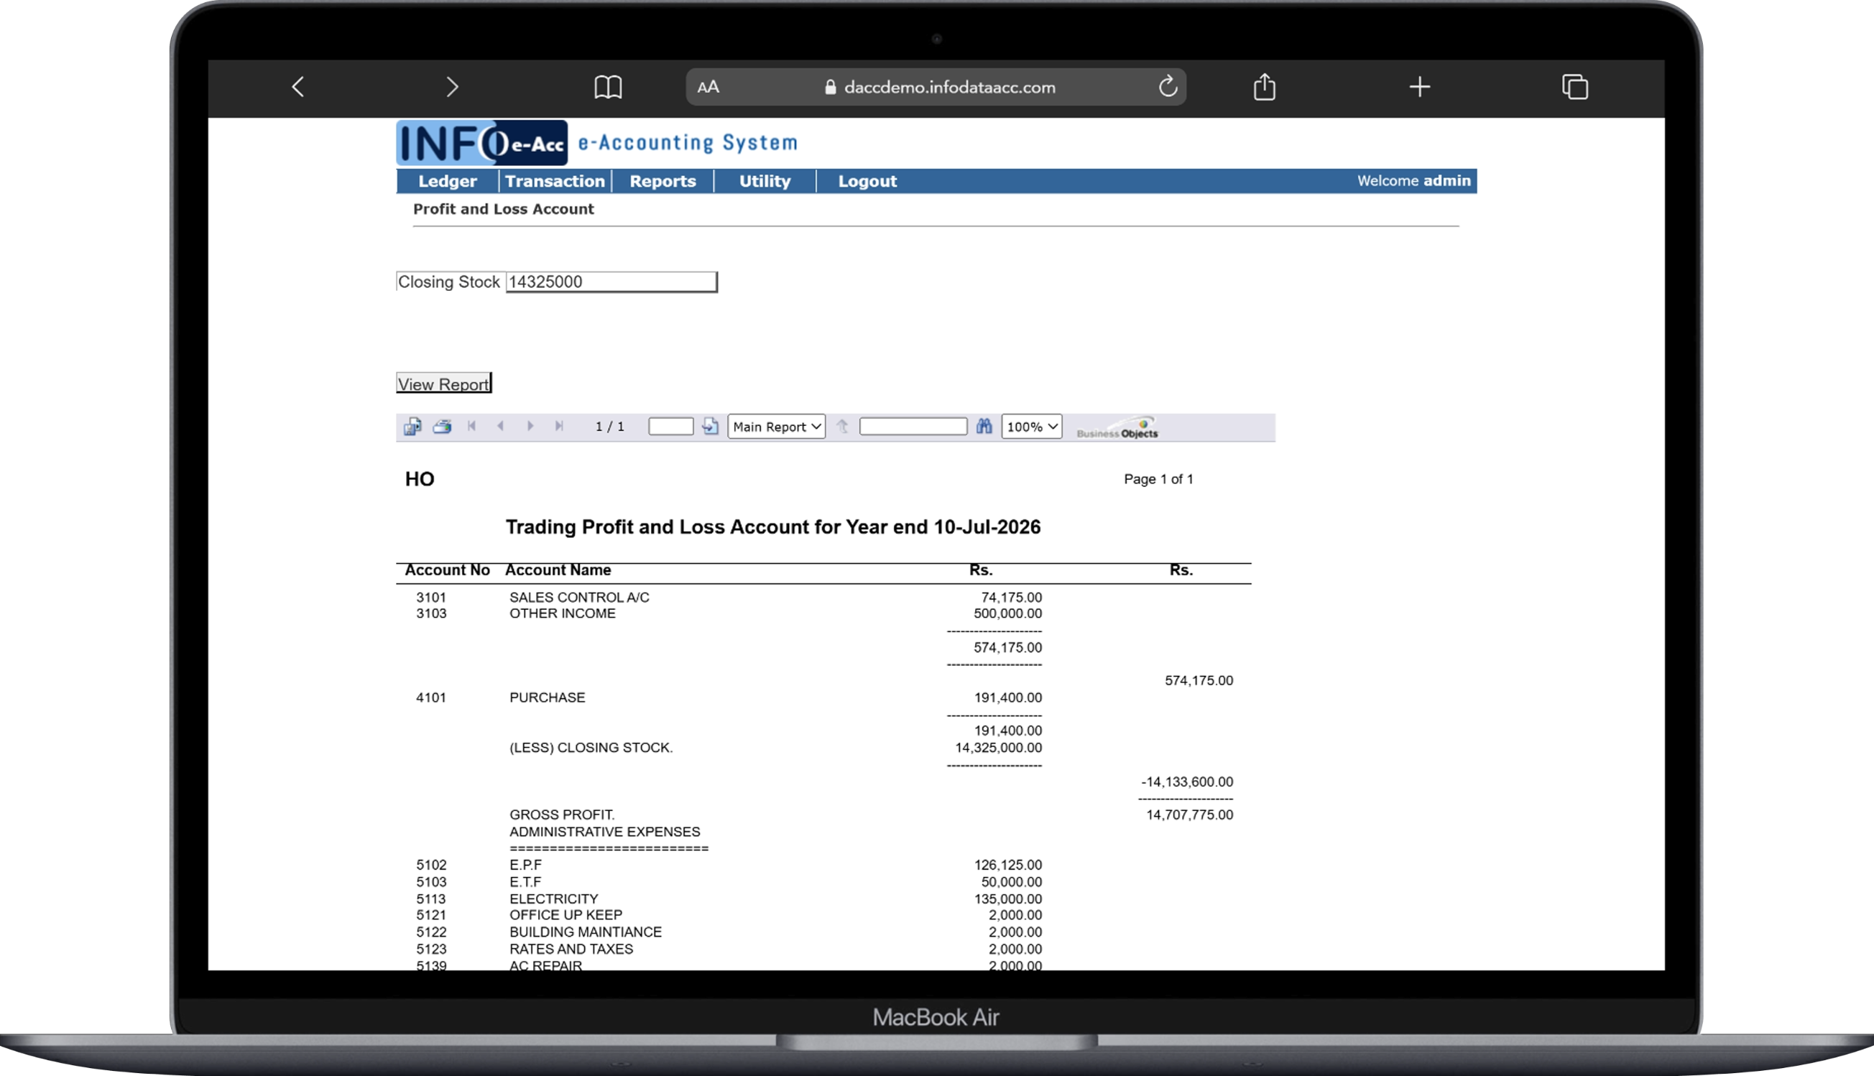Screen dimensions: 1874x1076
Task: Go to next report page
Action: 530,426
